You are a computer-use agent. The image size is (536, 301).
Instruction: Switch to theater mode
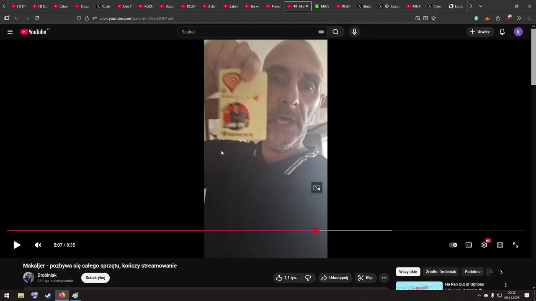[x=500, y=245]
